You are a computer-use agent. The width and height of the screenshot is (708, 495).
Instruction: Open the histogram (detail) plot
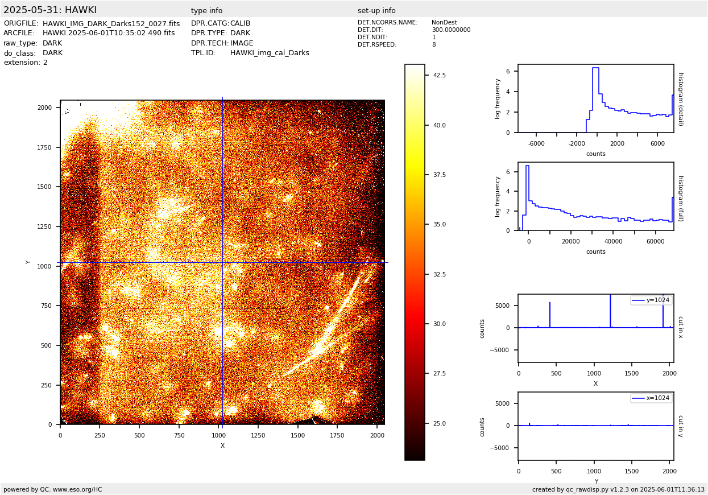tap(595, 98)
